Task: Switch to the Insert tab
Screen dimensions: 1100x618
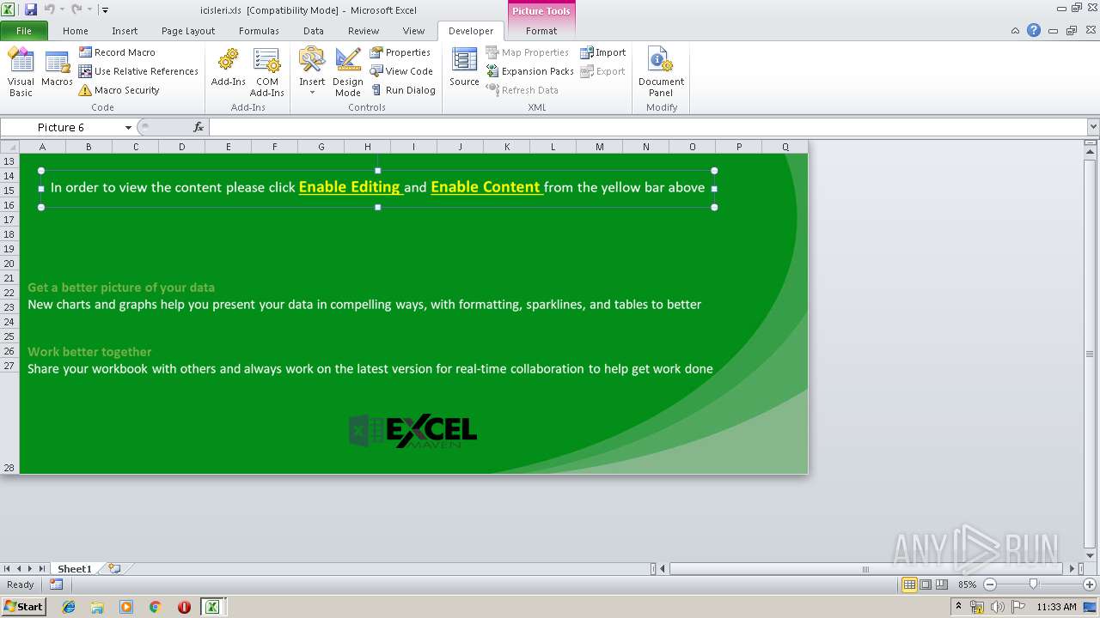Action: click(x=125, y=31)
